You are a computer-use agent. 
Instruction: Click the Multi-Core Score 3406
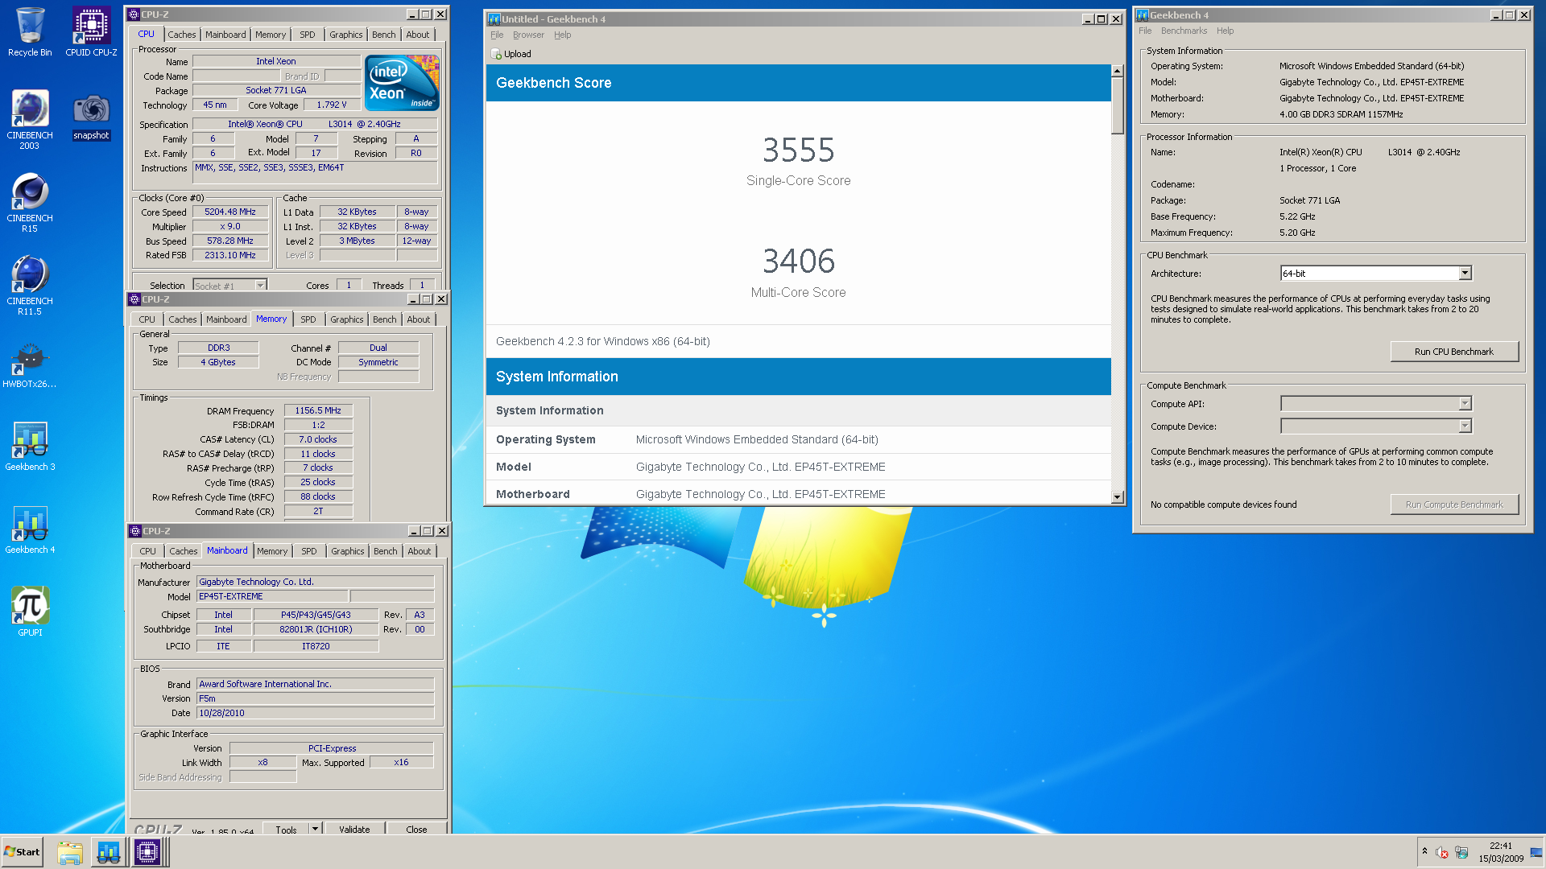(x=798, y=262)
